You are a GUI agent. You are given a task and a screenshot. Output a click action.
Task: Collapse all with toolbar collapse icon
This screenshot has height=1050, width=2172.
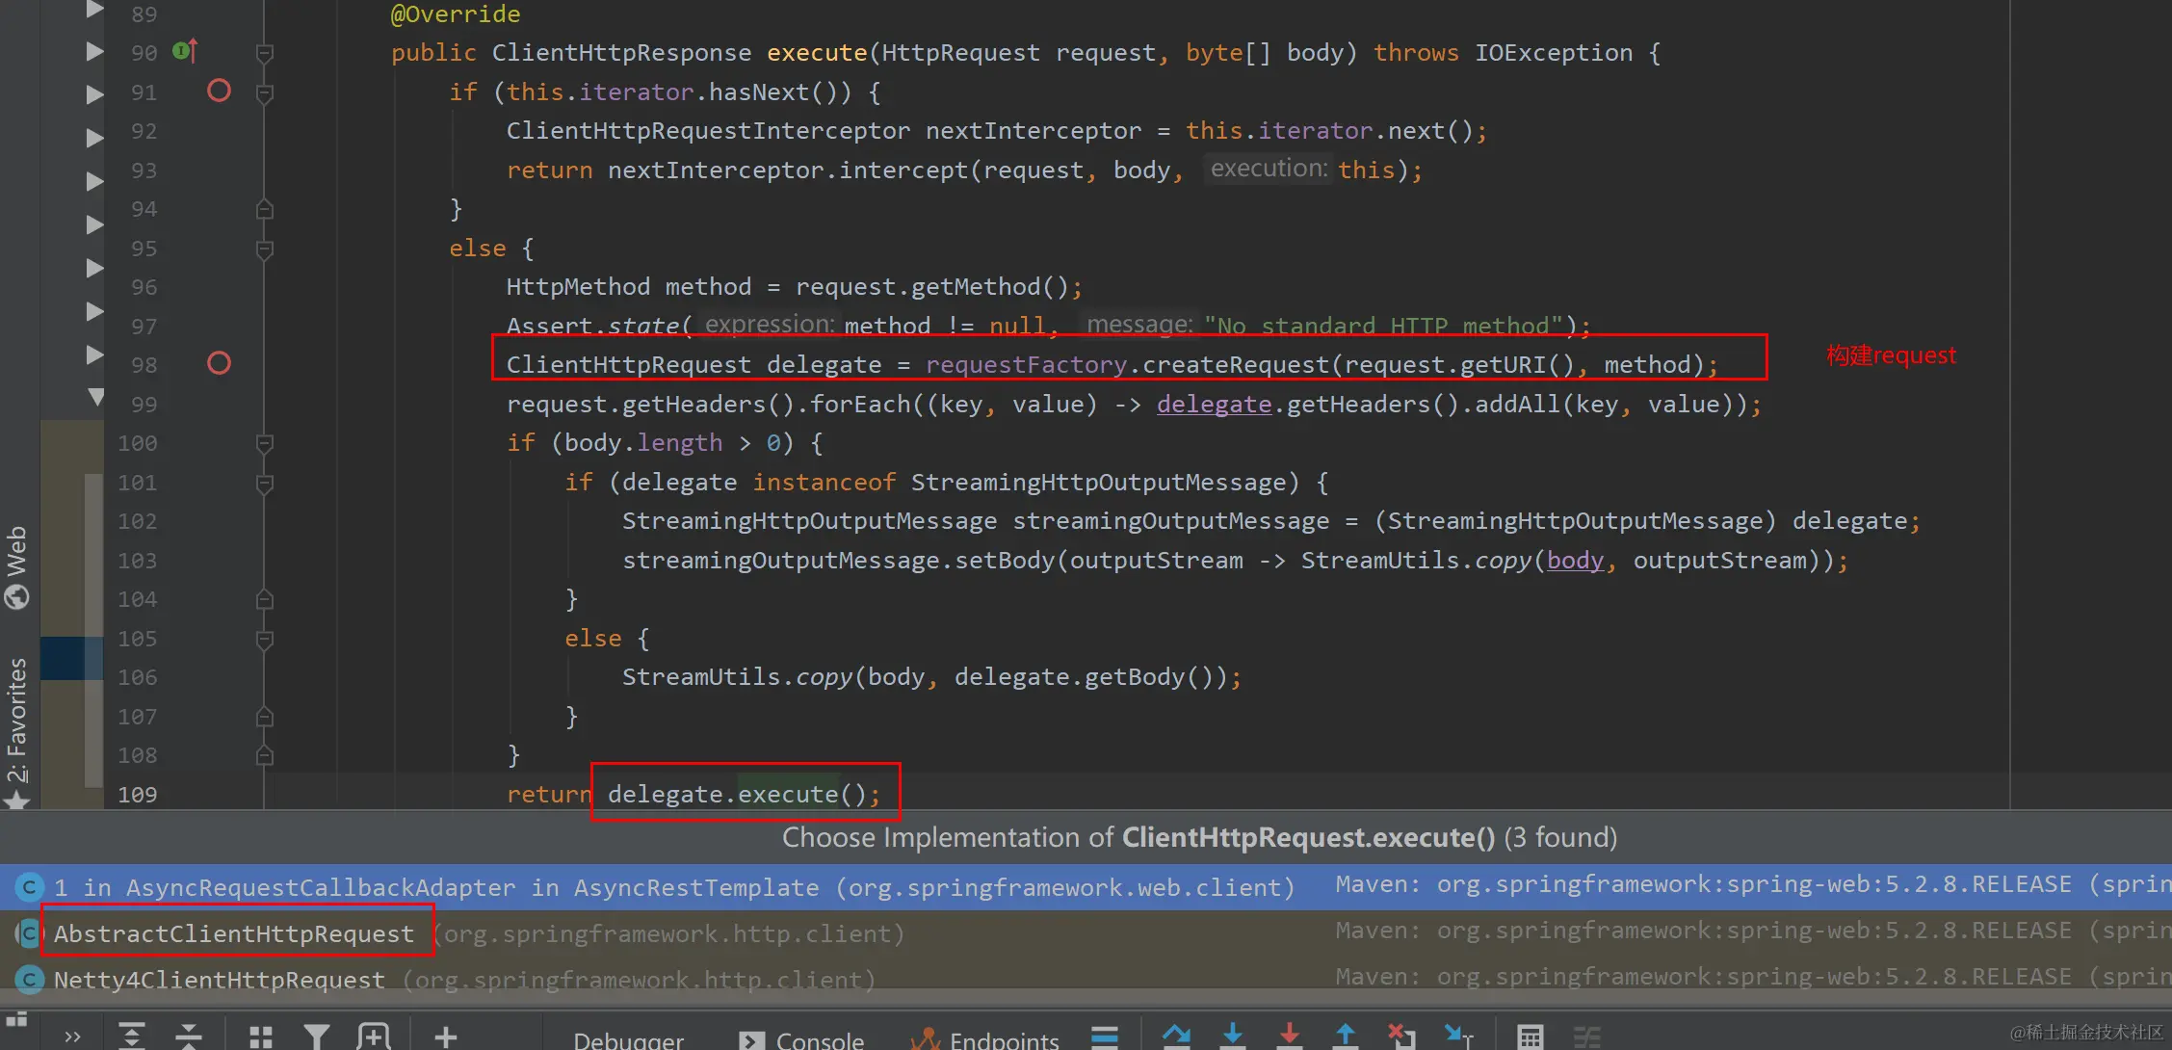189,1037
